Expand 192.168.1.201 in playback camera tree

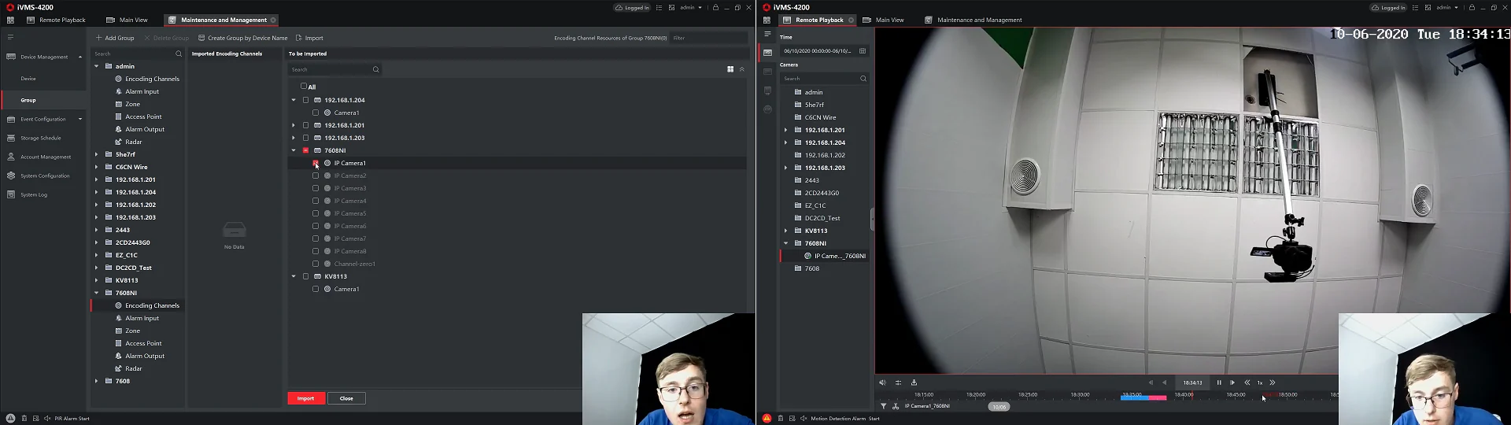[786, 130]
